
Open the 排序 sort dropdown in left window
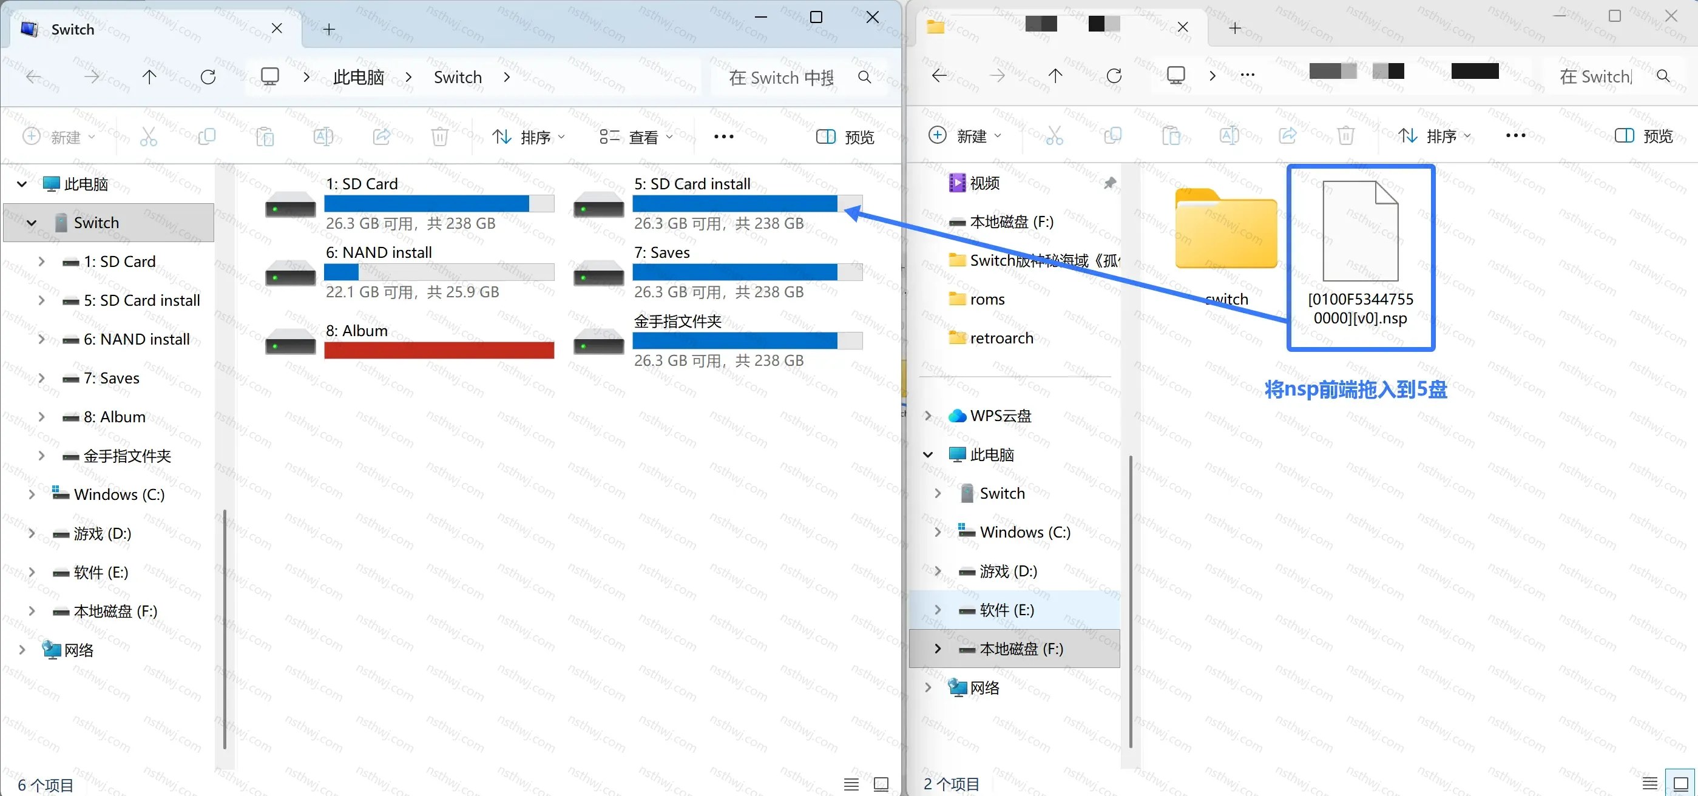529,137
